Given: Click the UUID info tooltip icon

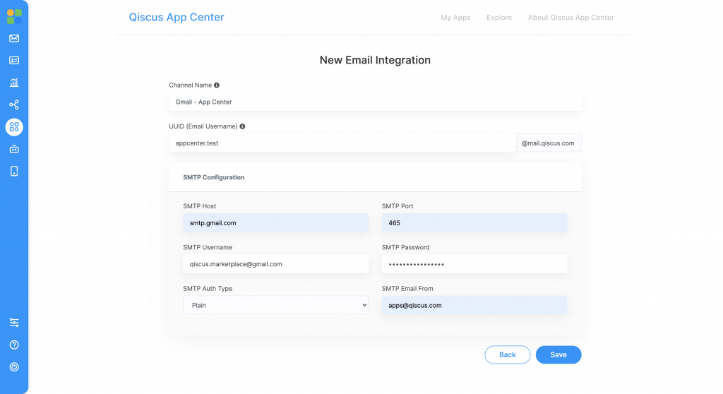Looking at the screenshot, I should click(x=243, y=126).
